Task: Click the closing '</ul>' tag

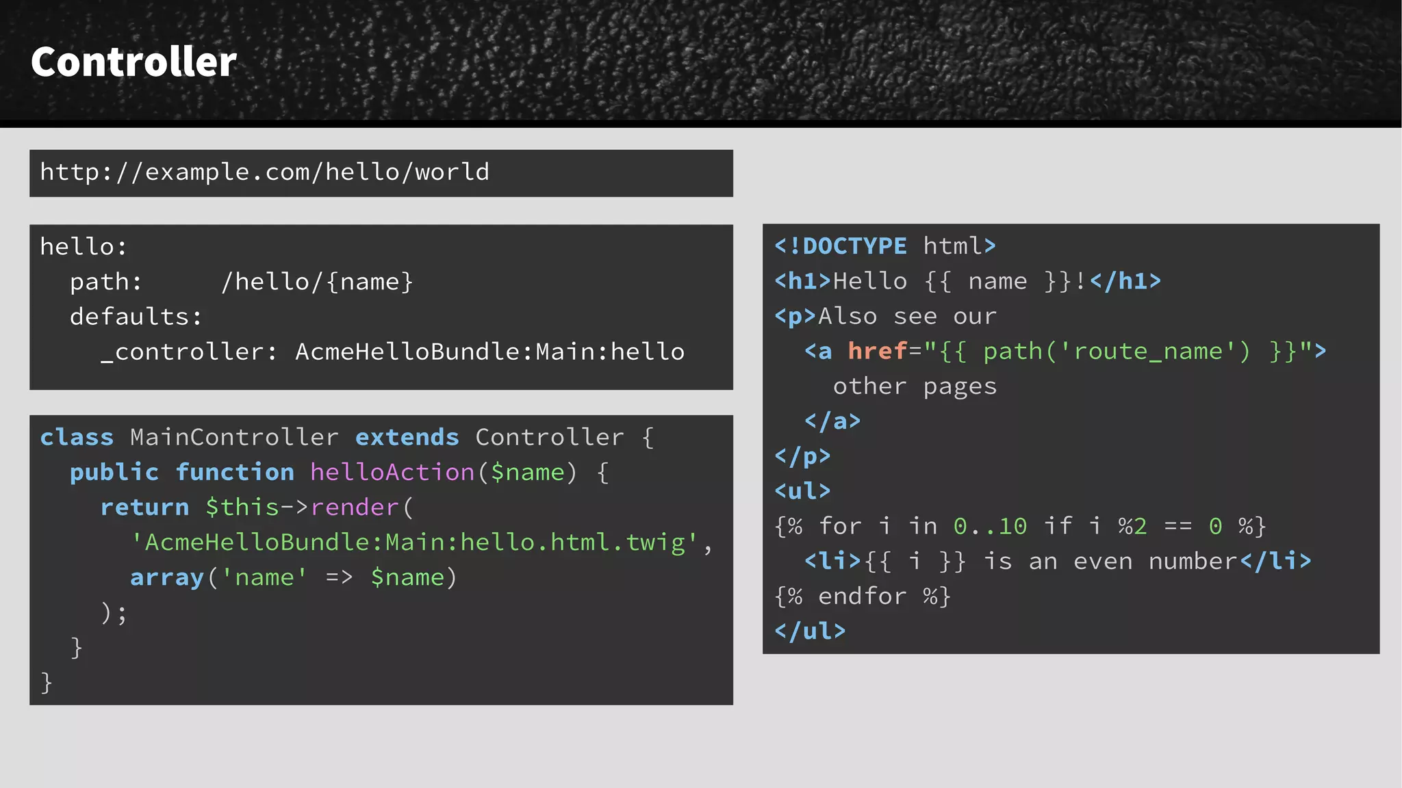Action: point(810,631)
